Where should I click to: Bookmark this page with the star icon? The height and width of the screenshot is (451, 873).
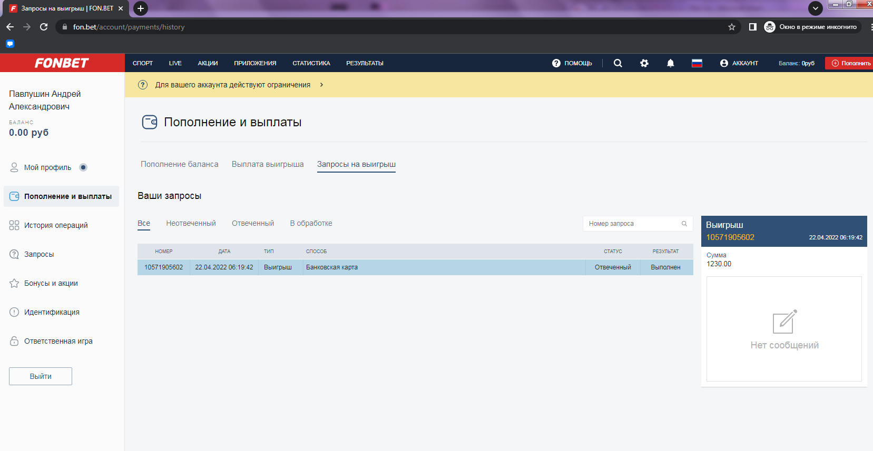click(732, 27)
